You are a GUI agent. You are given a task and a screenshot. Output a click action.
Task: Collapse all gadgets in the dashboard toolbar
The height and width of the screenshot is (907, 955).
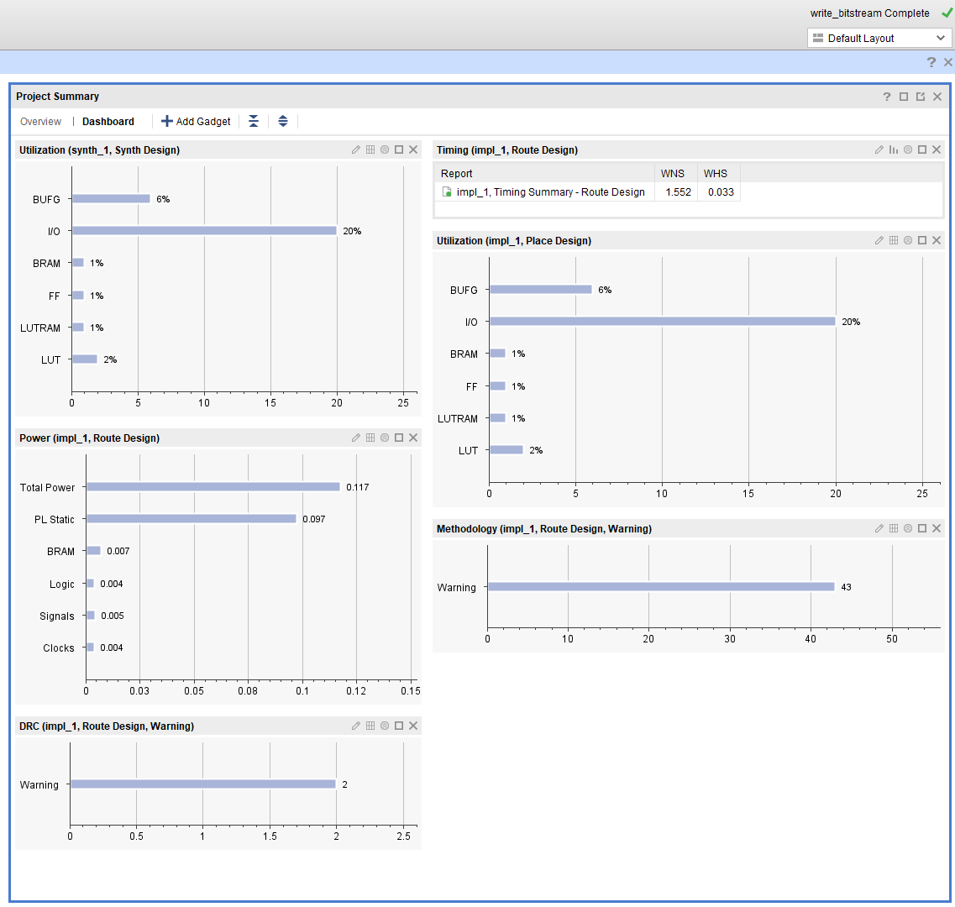pyautogui.click(x=254, y=121)
